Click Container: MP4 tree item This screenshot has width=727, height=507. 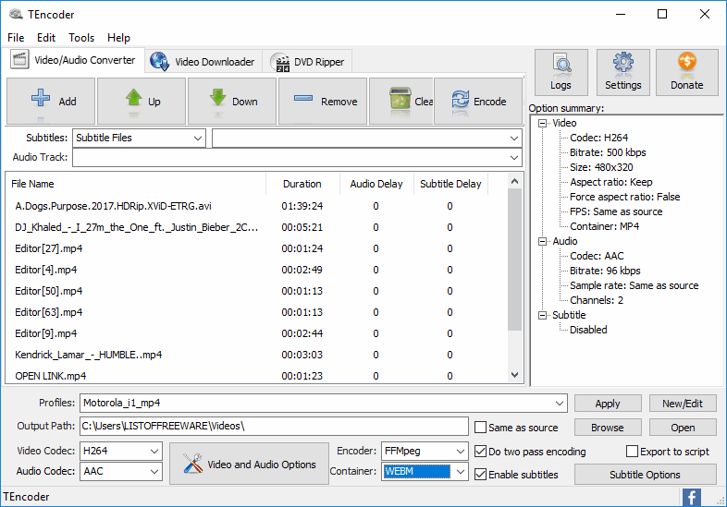[x=605, y=226]
